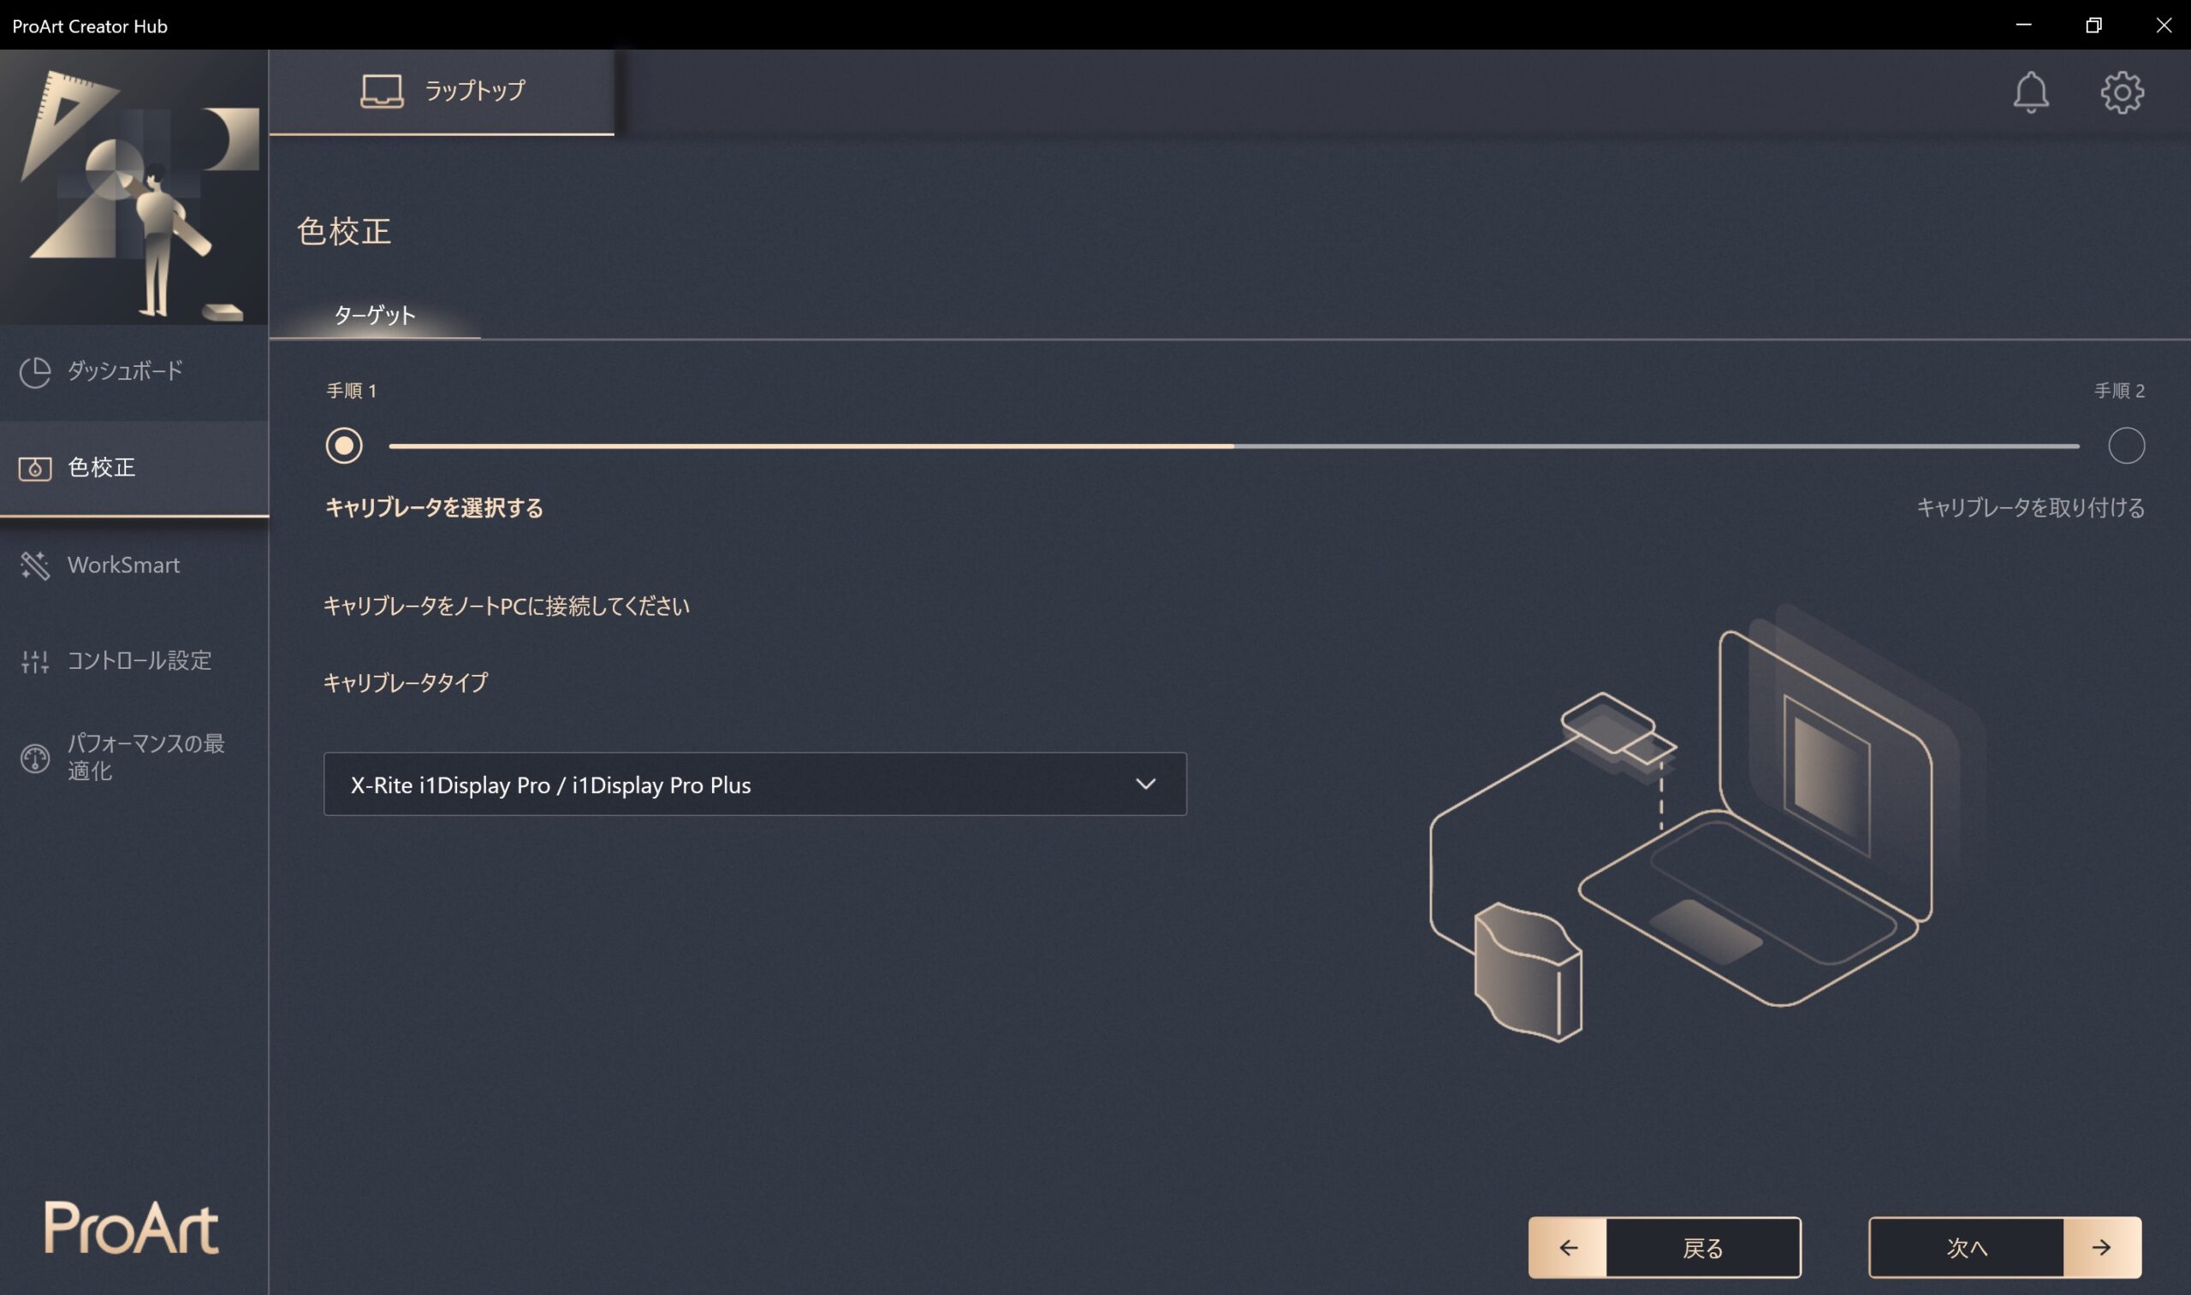
Task: Click the left arrow on 戻る button
Action: tap(1568, 1248)
